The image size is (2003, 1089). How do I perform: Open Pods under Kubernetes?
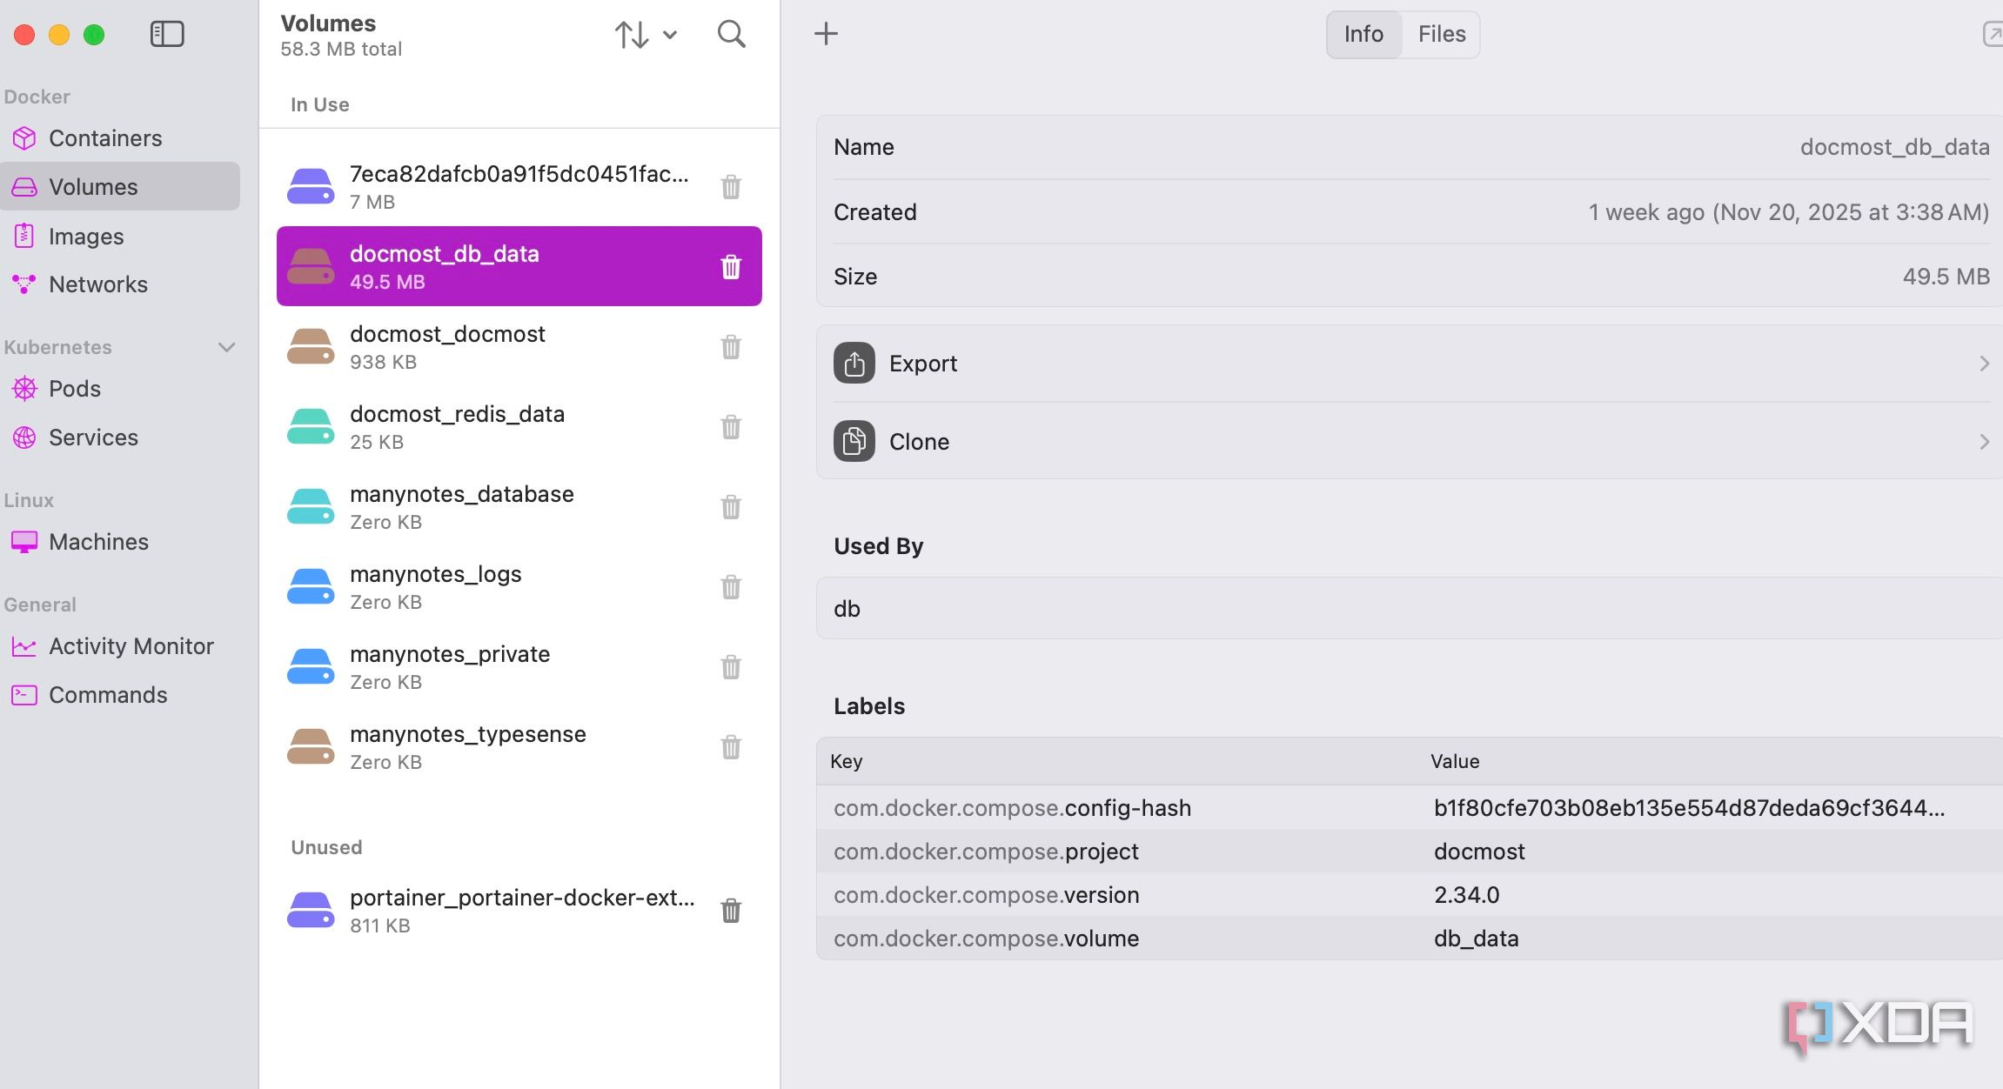pos(120,389)
